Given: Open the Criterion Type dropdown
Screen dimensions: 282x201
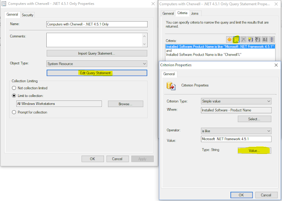Looking at the screenshot, I should coord(236,101).
